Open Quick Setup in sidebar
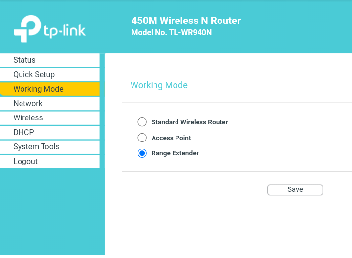The width and height of the screenshot is (352, 258). click(x=49, y=74)
